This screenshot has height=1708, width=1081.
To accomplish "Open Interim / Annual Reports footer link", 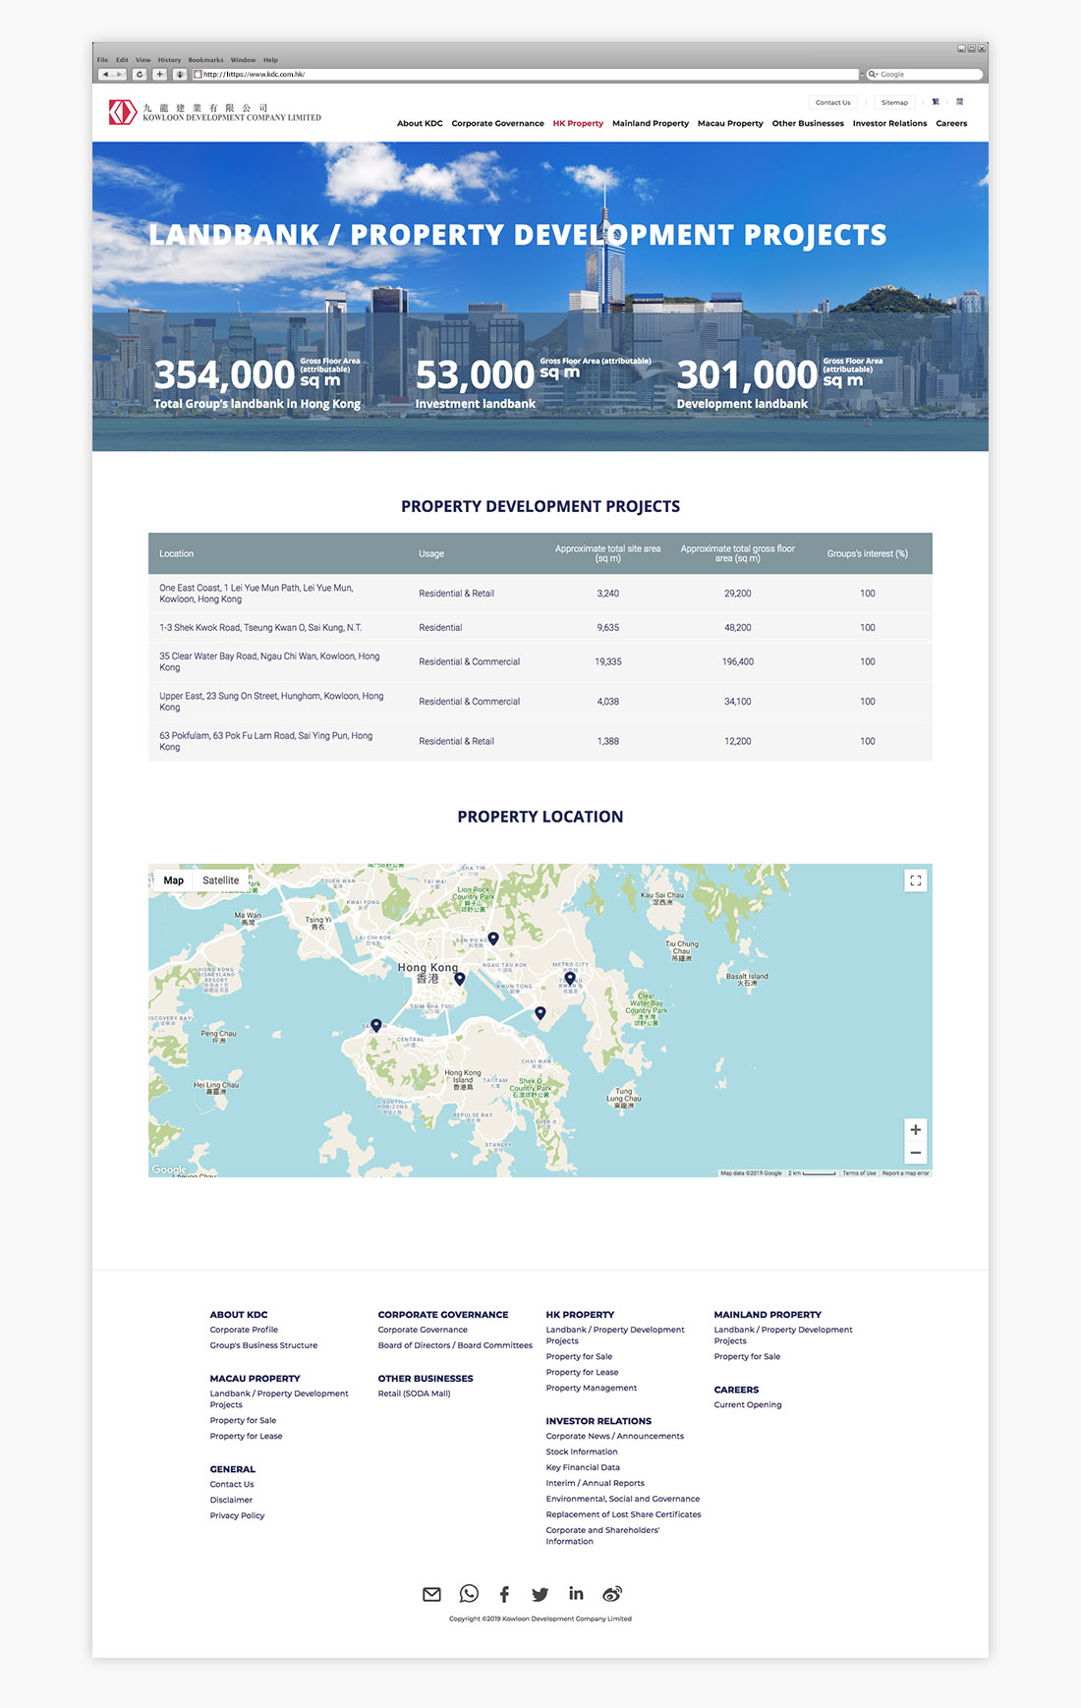I will 596,1483.
